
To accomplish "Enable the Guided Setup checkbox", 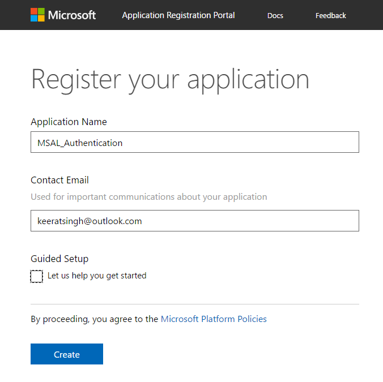I will [x=37, y=276].
